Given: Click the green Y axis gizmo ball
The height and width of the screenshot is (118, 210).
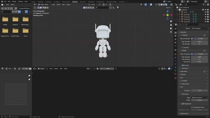Looking at the screenshot, I should click(168, 15).
